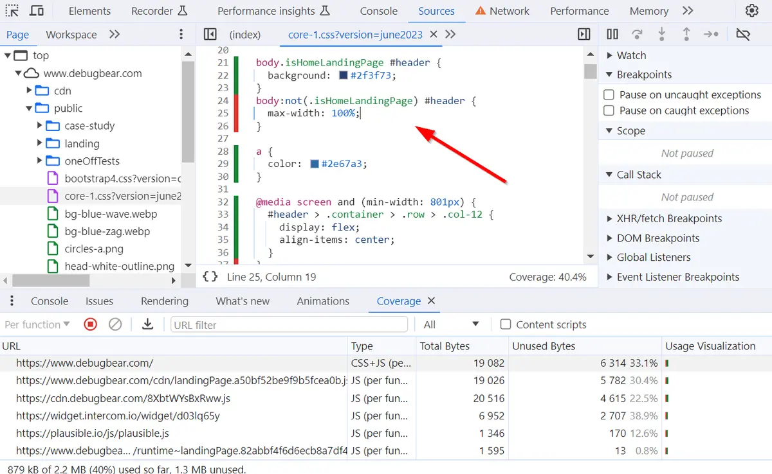Click the #2f3f73 color swatch
Image resolution: width=772 pixels, height=474 pixels.
pyautogui.click(x=344, y=75)
